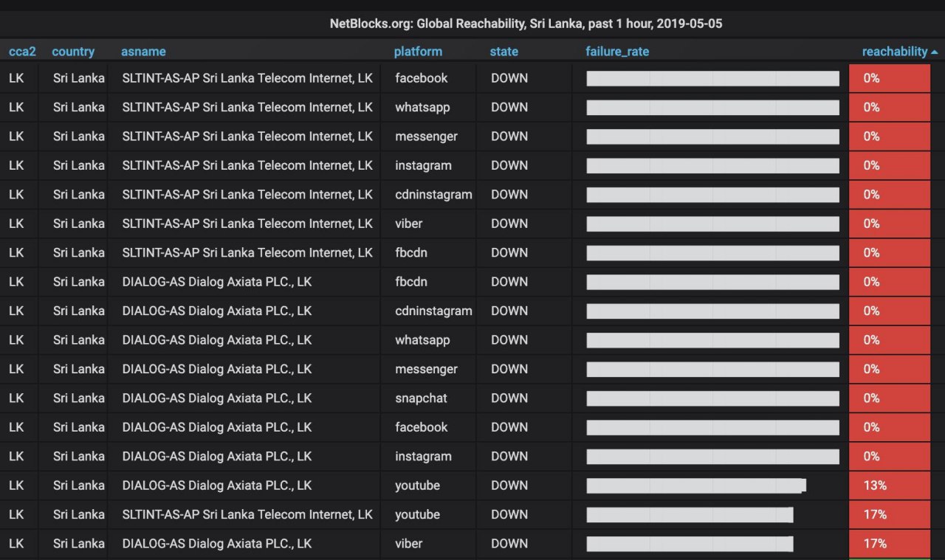Image resolution: width=945 pixels, height=560 pixels.
Task: Click Sri Lanka in the SLTINT youtube row
Action: click(79, 515)
